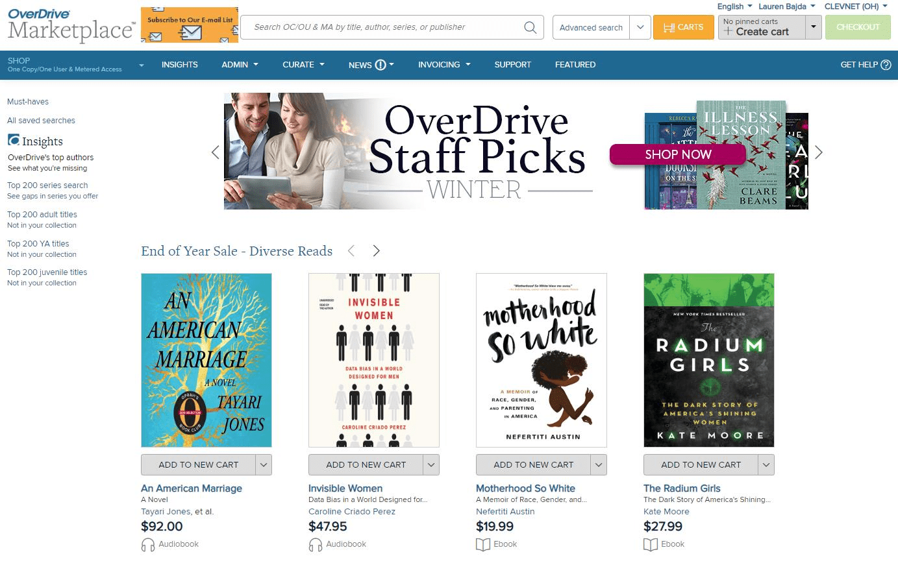Open the Invisible Women title link
Image resolution: width=898 pixels, height=563 pixels.
(345, 488)
